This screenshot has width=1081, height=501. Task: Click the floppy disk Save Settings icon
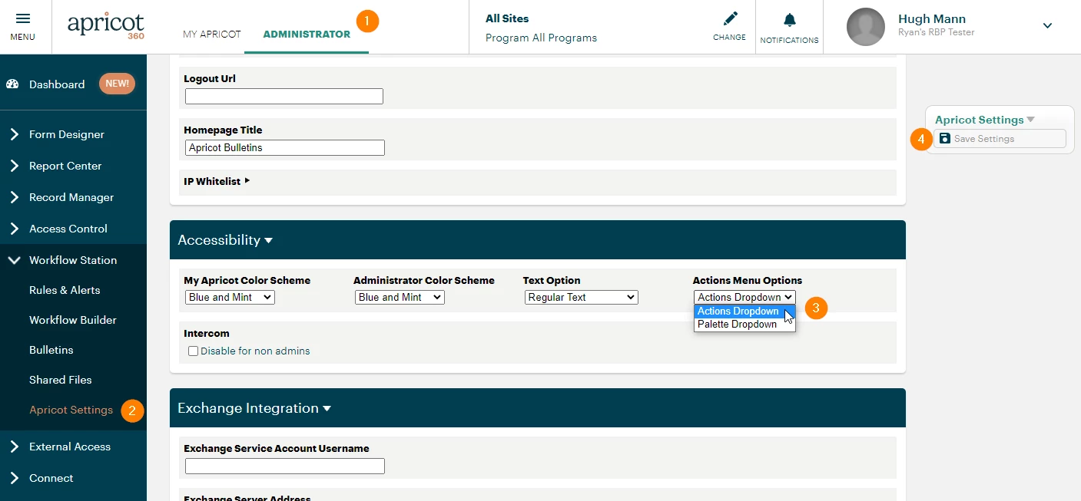pos(945,138)
